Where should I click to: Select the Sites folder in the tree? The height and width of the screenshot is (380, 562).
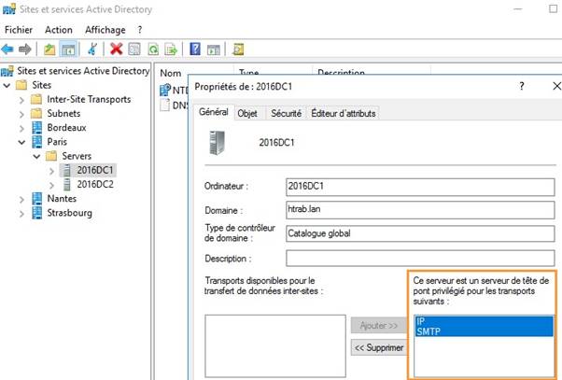coord(42,85)
